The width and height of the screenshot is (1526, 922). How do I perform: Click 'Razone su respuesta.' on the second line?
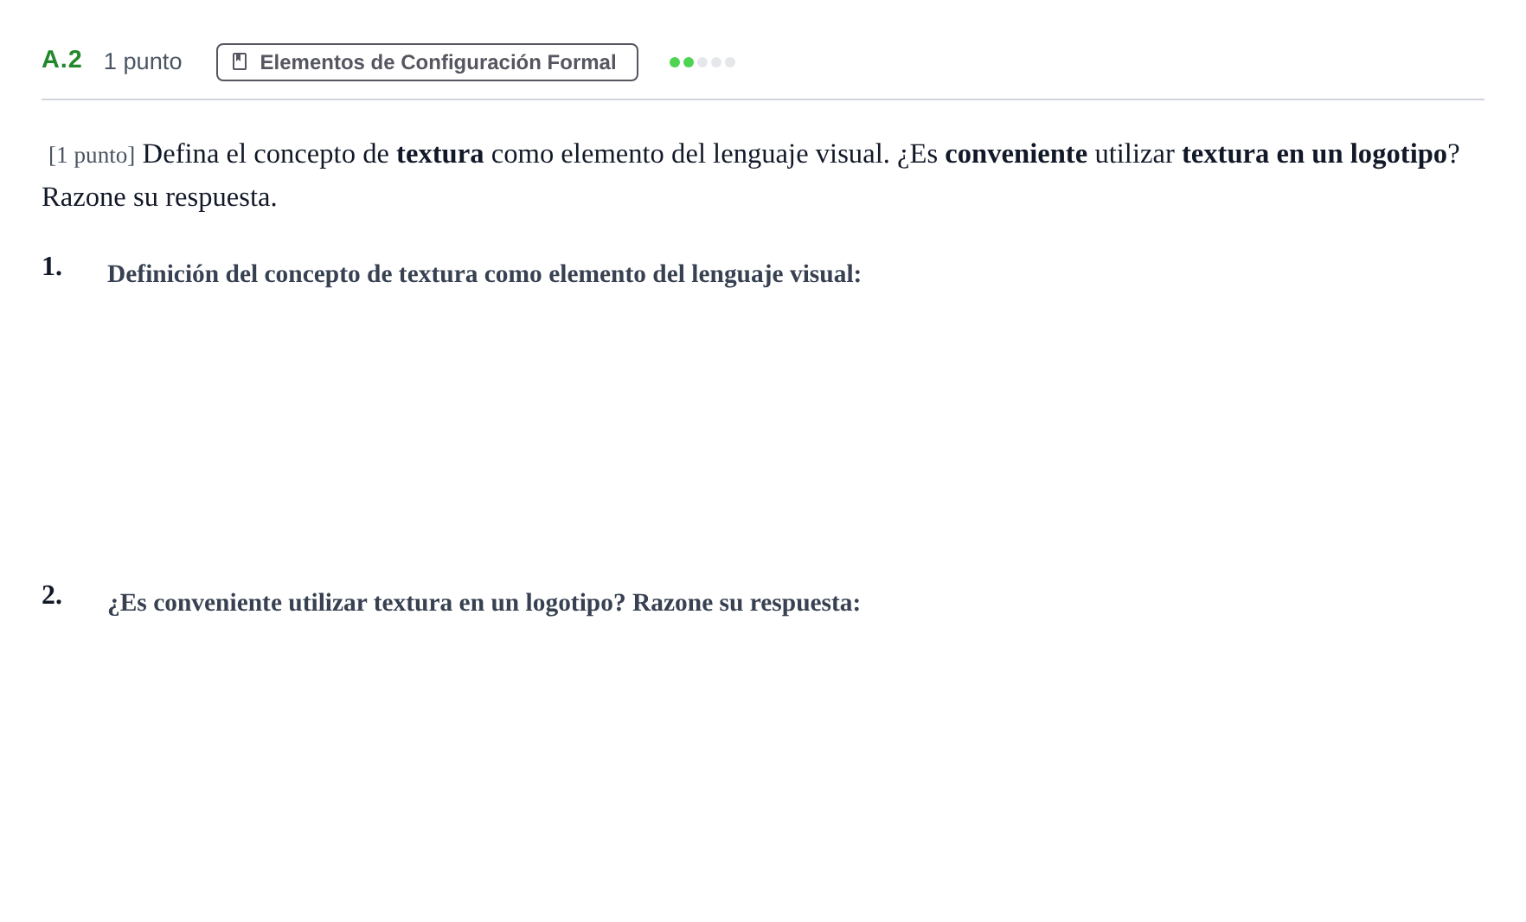tap(159, 197)
